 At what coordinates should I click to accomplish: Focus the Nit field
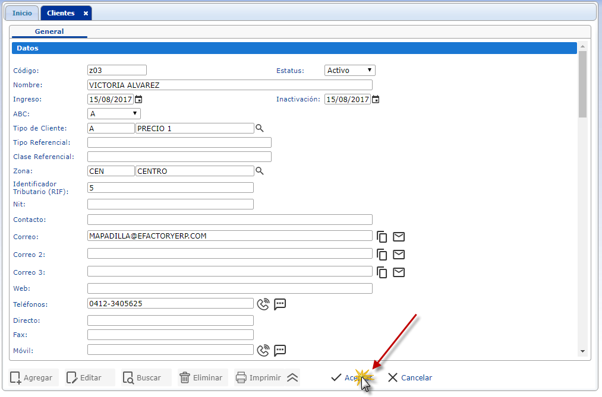(x=171, y=204)
